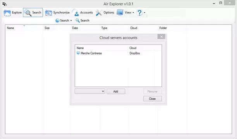This screenshot has width=237, height=139.
Task: Click the View monitor icon
Action: click(120, 12)
